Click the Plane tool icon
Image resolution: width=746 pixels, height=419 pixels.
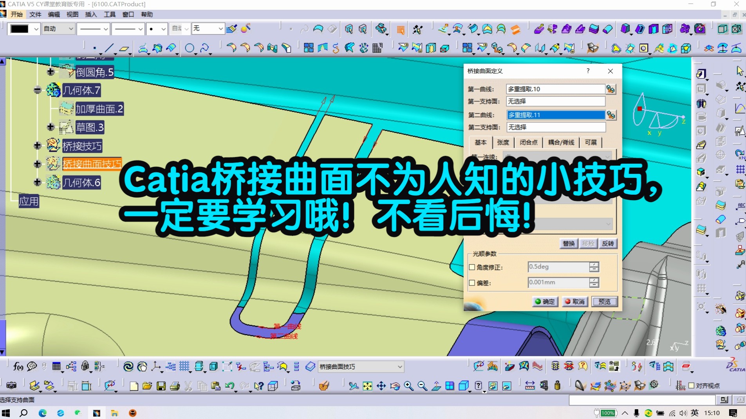124,48
